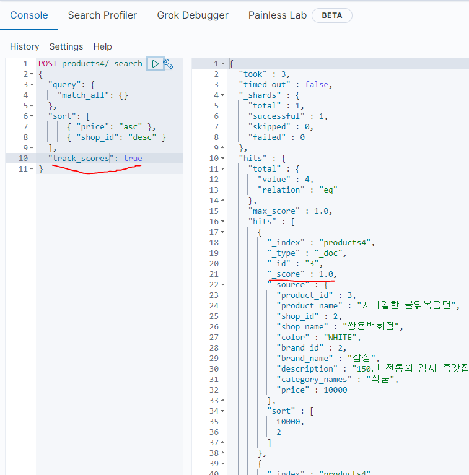The image size is (469, 475).
Task: Switch to the Search Profiler tab
Action: [102, 15]
